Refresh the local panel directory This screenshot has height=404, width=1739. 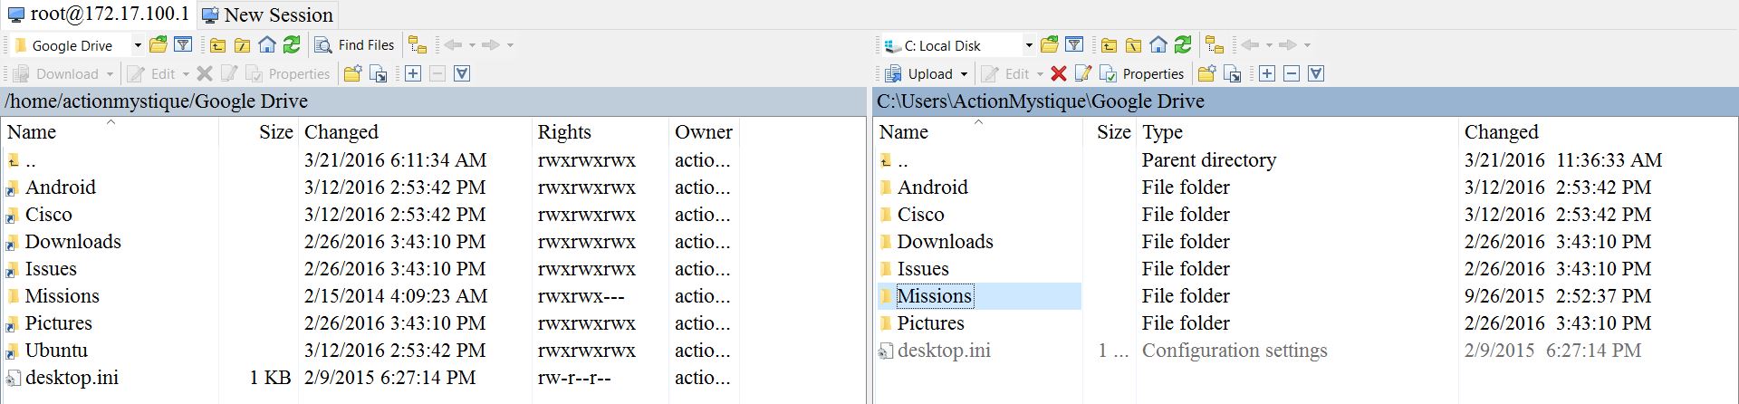[x=1183, y=44]
